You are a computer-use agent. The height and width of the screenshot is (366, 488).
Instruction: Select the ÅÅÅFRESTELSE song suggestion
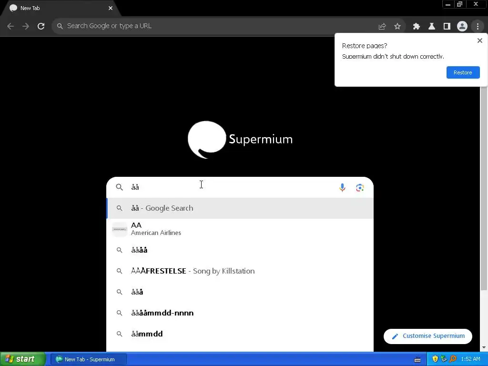[240, 271]
